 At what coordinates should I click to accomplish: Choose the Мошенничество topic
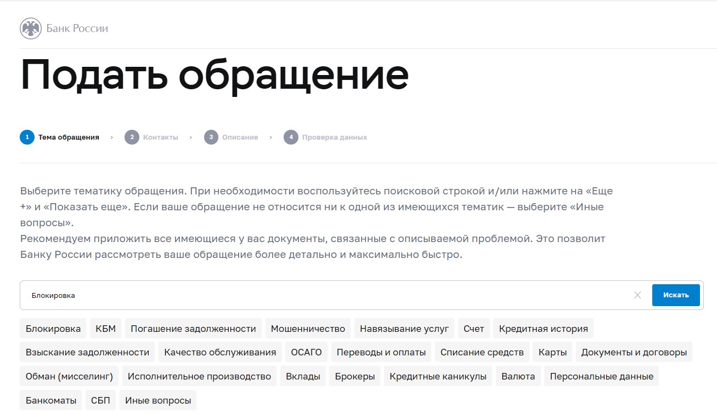click(x=308, y=328)
